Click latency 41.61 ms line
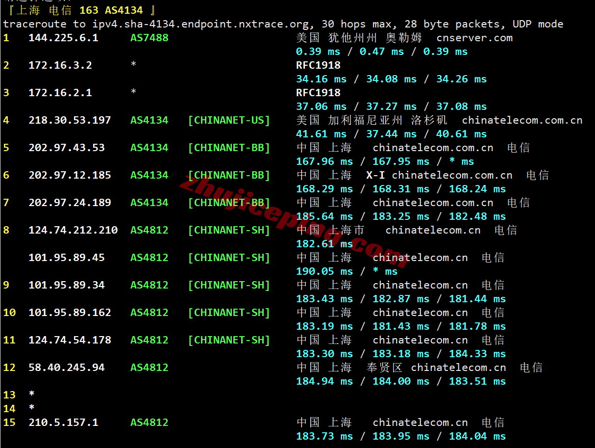This screenshot has height=448, width=595. (x=391, y=134)
